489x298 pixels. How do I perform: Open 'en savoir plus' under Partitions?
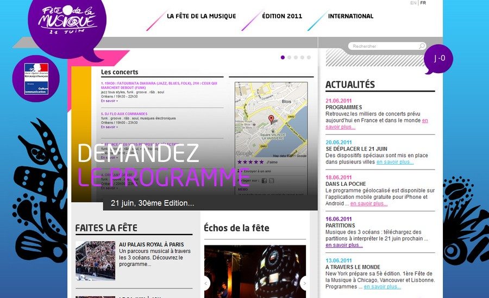pos(344,245)
